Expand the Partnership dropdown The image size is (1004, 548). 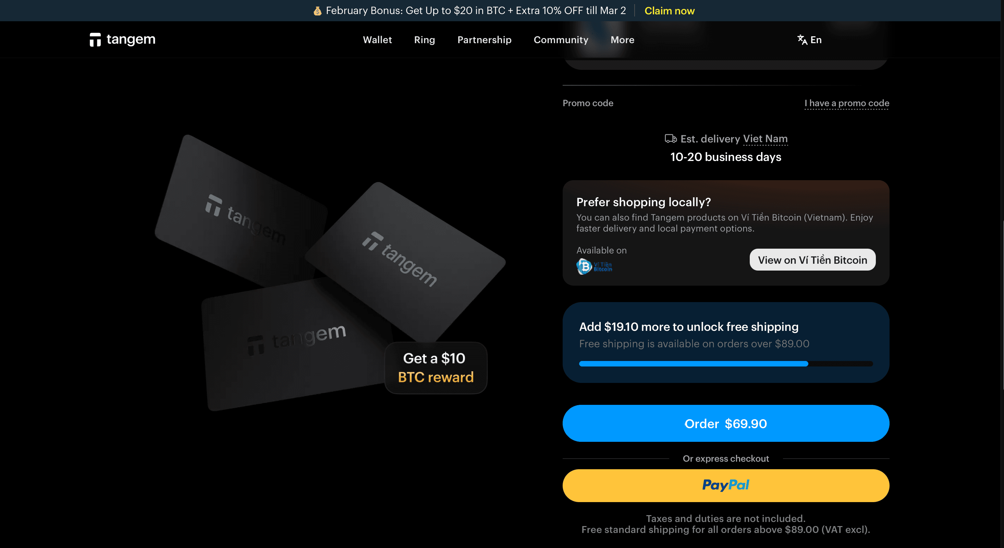pos(484,40)
